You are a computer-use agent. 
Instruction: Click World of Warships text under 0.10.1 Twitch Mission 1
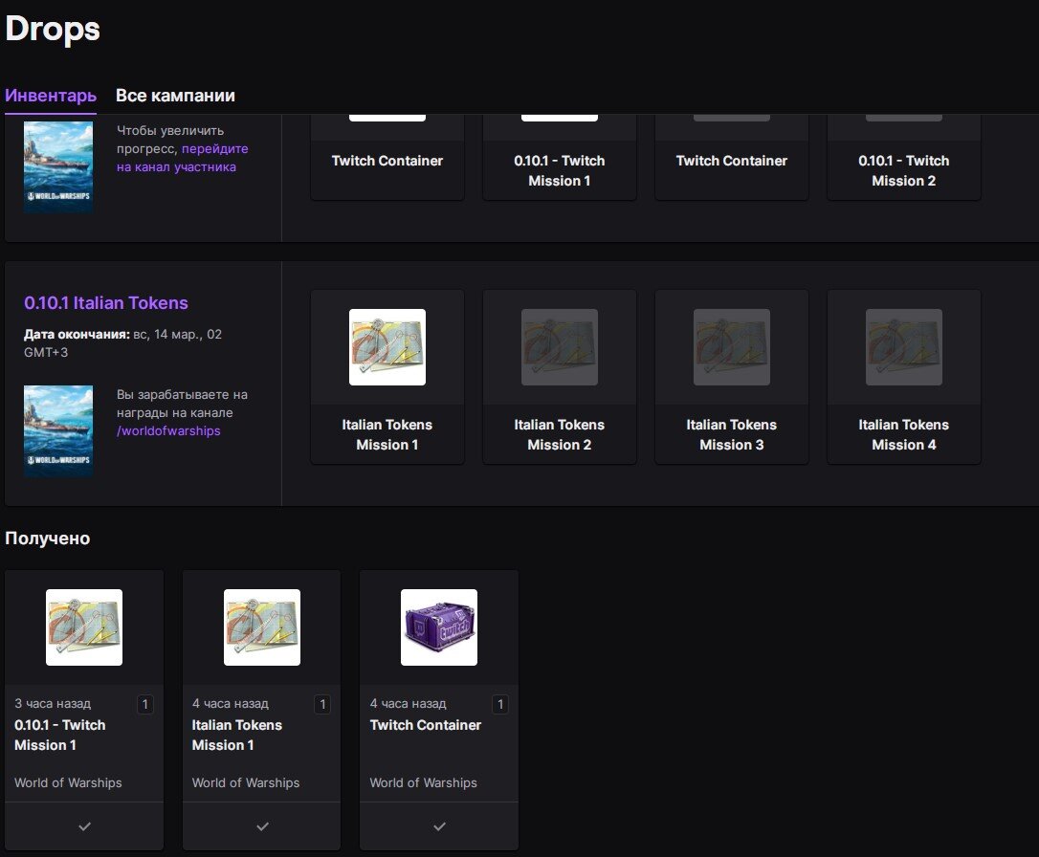click(68, 782)
